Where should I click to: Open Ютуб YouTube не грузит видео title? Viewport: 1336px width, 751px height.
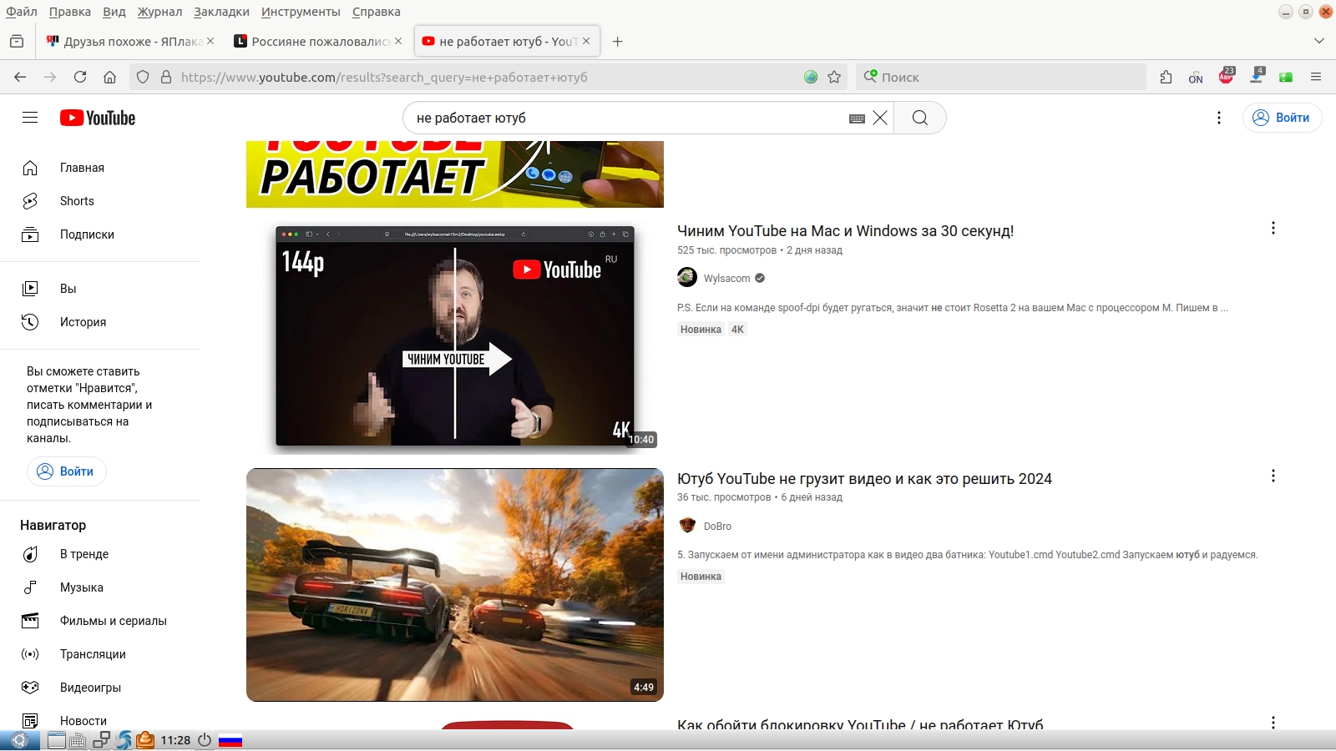864,479
